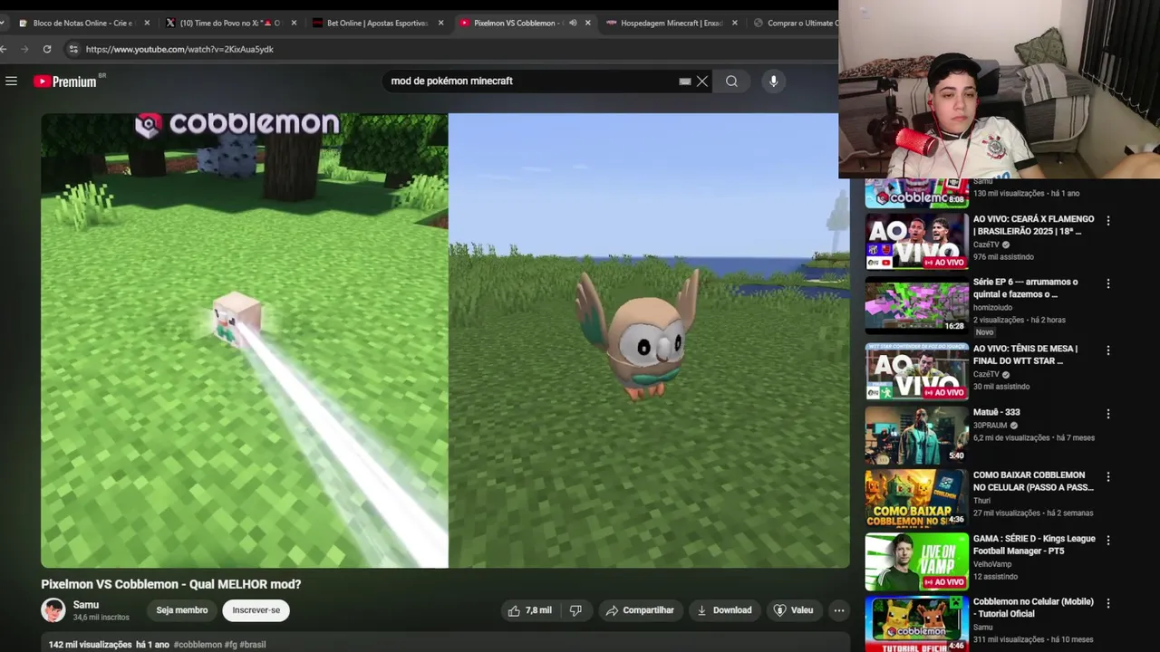This screenshot has height=652, width=1160.
Task: Open Tênis de Mesa live thumbnail
Action: point(917,371)
